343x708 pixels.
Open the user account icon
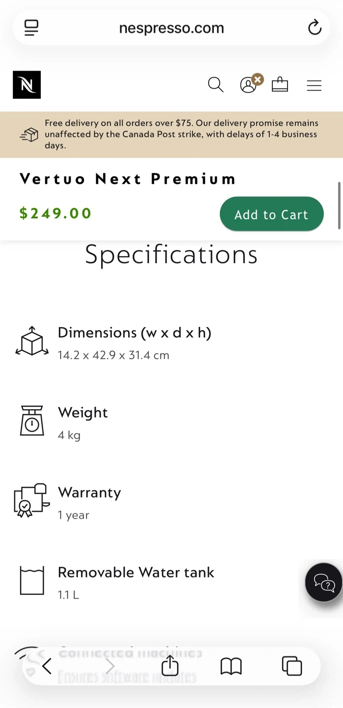pos(248,85)
